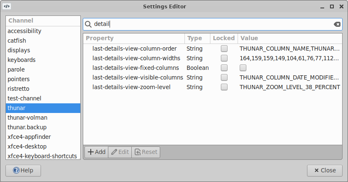Click the Settings Editor window icon
This screenshot has width=348, height=182.
7,6
